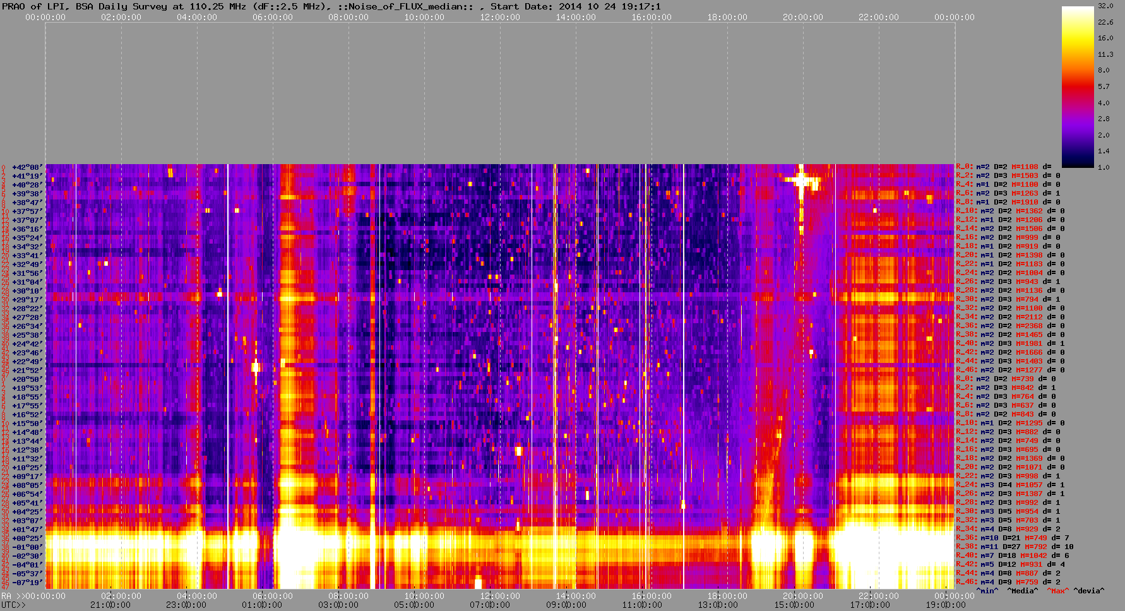Click the +21°52' declination label

tap(27, 371)
